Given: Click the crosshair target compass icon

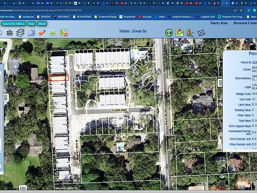Looking at the screenshot, I should point(201,33).
